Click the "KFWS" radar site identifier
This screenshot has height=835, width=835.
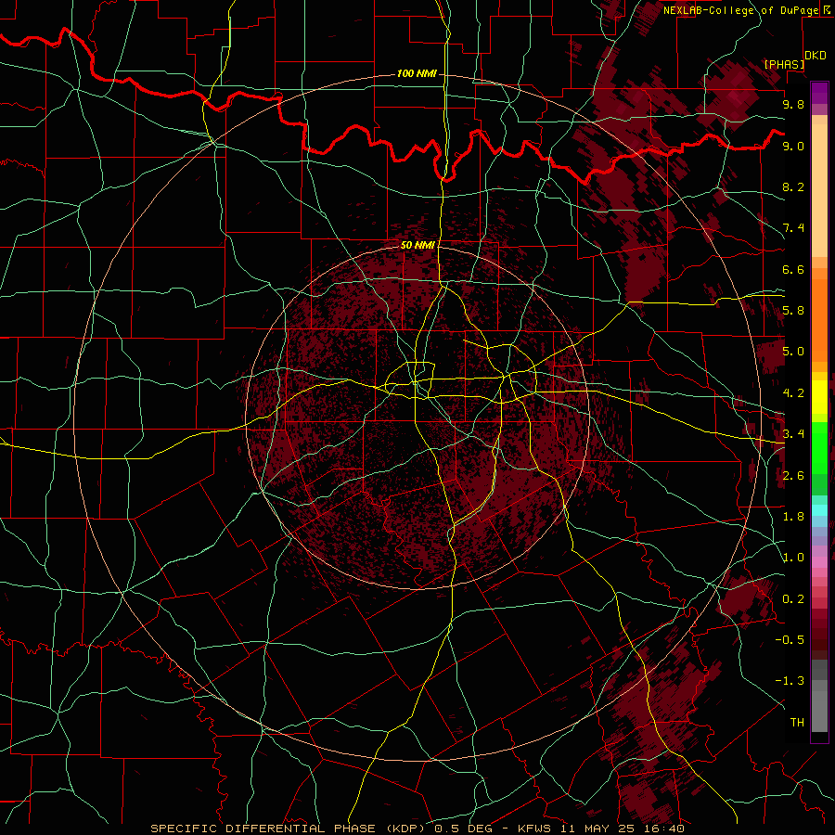coord(536,829)
